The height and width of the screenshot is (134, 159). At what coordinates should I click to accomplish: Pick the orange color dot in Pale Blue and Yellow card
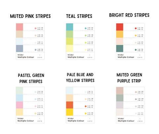point(85,106)
